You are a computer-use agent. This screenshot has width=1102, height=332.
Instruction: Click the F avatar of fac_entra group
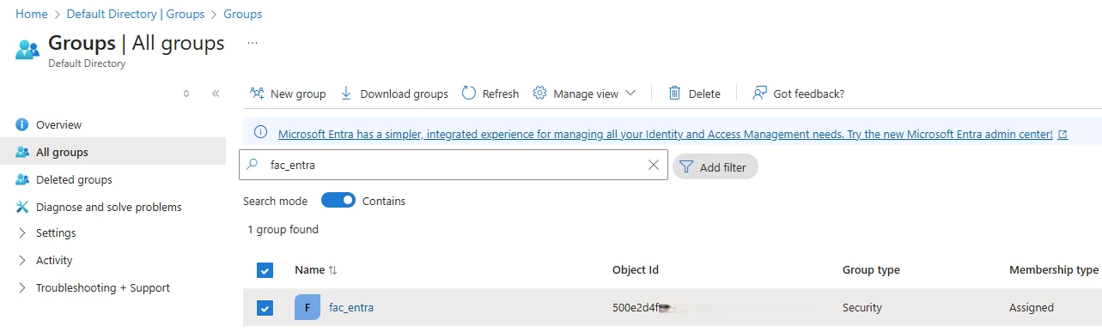(307, 307)
